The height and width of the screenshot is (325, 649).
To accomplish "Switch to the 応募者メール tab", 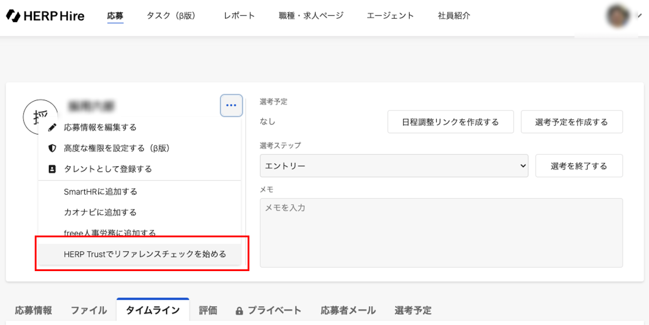I will tap(348, 310).
